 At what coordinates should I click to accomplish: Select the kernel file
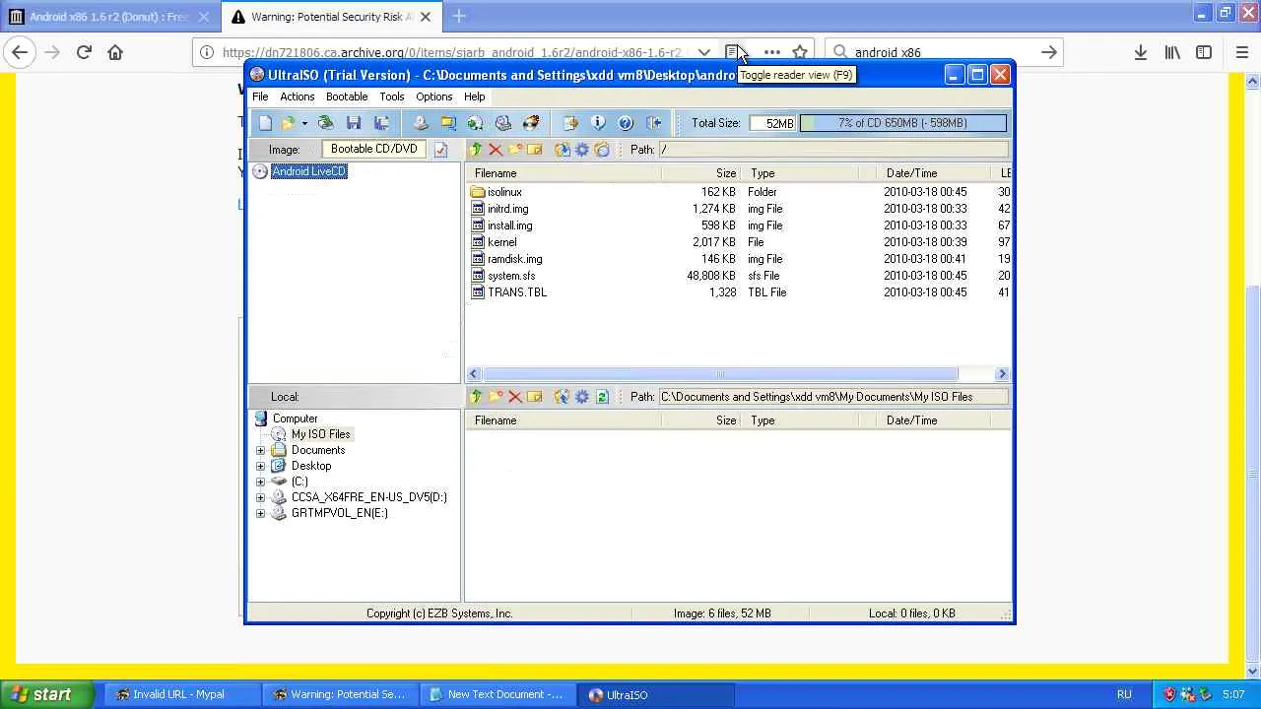coord(501,242)
